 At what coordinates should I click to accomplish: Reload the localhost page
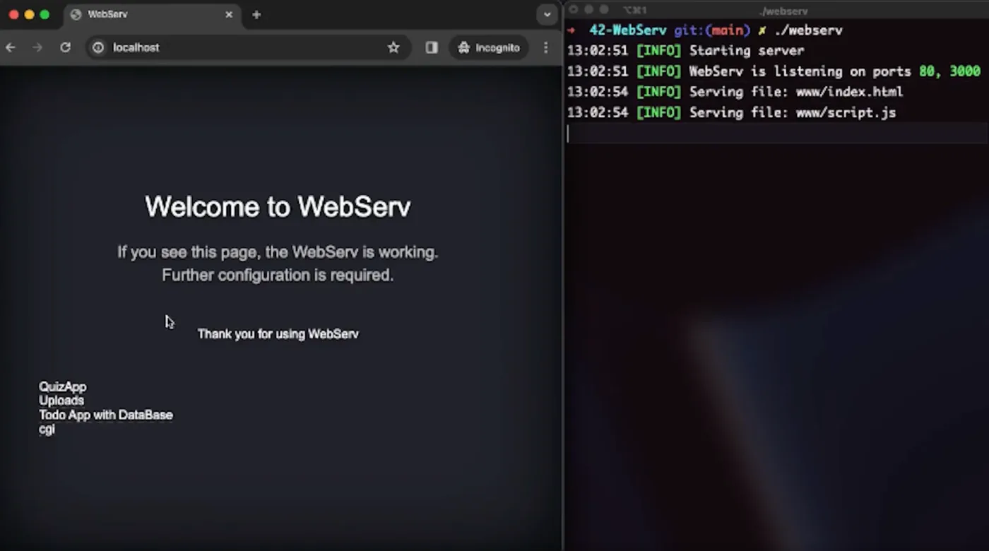65,47
